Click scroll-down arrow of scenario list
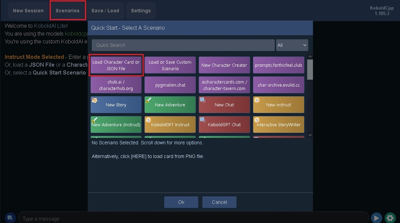This screenshot has height=223, width=400. pos(310,135)
